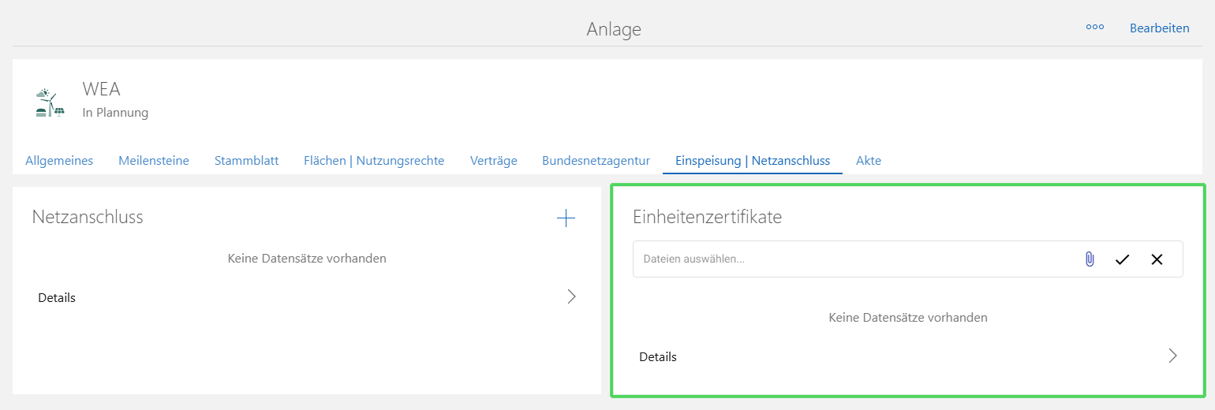This screenshot has width=1215, height=410.
Task: Switch to Bundesnetzagentur tab
Action: tap(596, 161)
